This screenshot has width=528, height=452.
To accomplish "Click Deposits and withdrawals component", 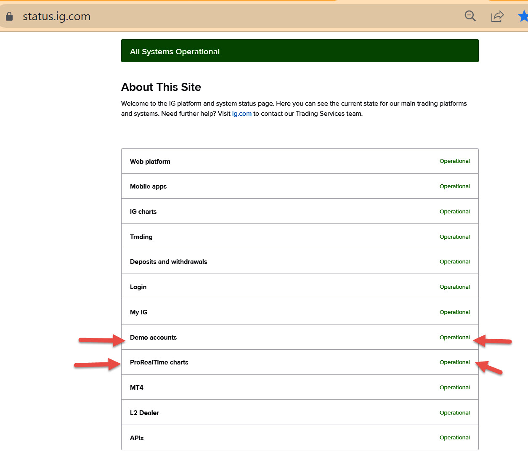I will (169, 262).
